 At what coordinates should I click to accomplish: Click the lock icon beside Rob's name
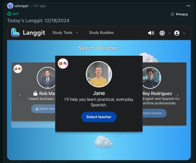coord(35,93)
